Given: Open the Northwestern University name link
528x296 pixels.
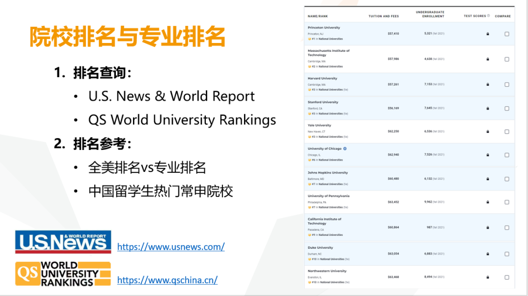Looking at the screenshot, I should [327, 271].
